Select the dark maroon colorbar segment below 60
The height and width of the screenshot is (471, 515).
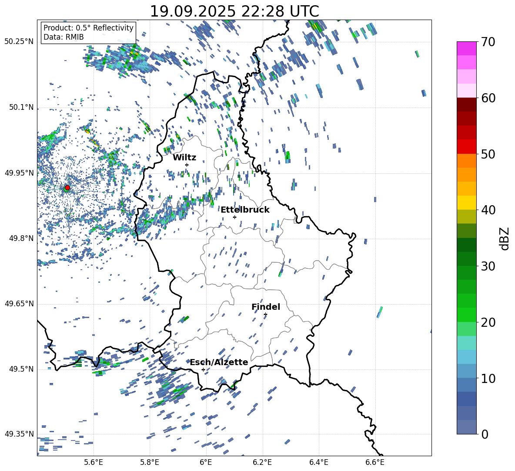pyautogui.click(x=467, y=105)
